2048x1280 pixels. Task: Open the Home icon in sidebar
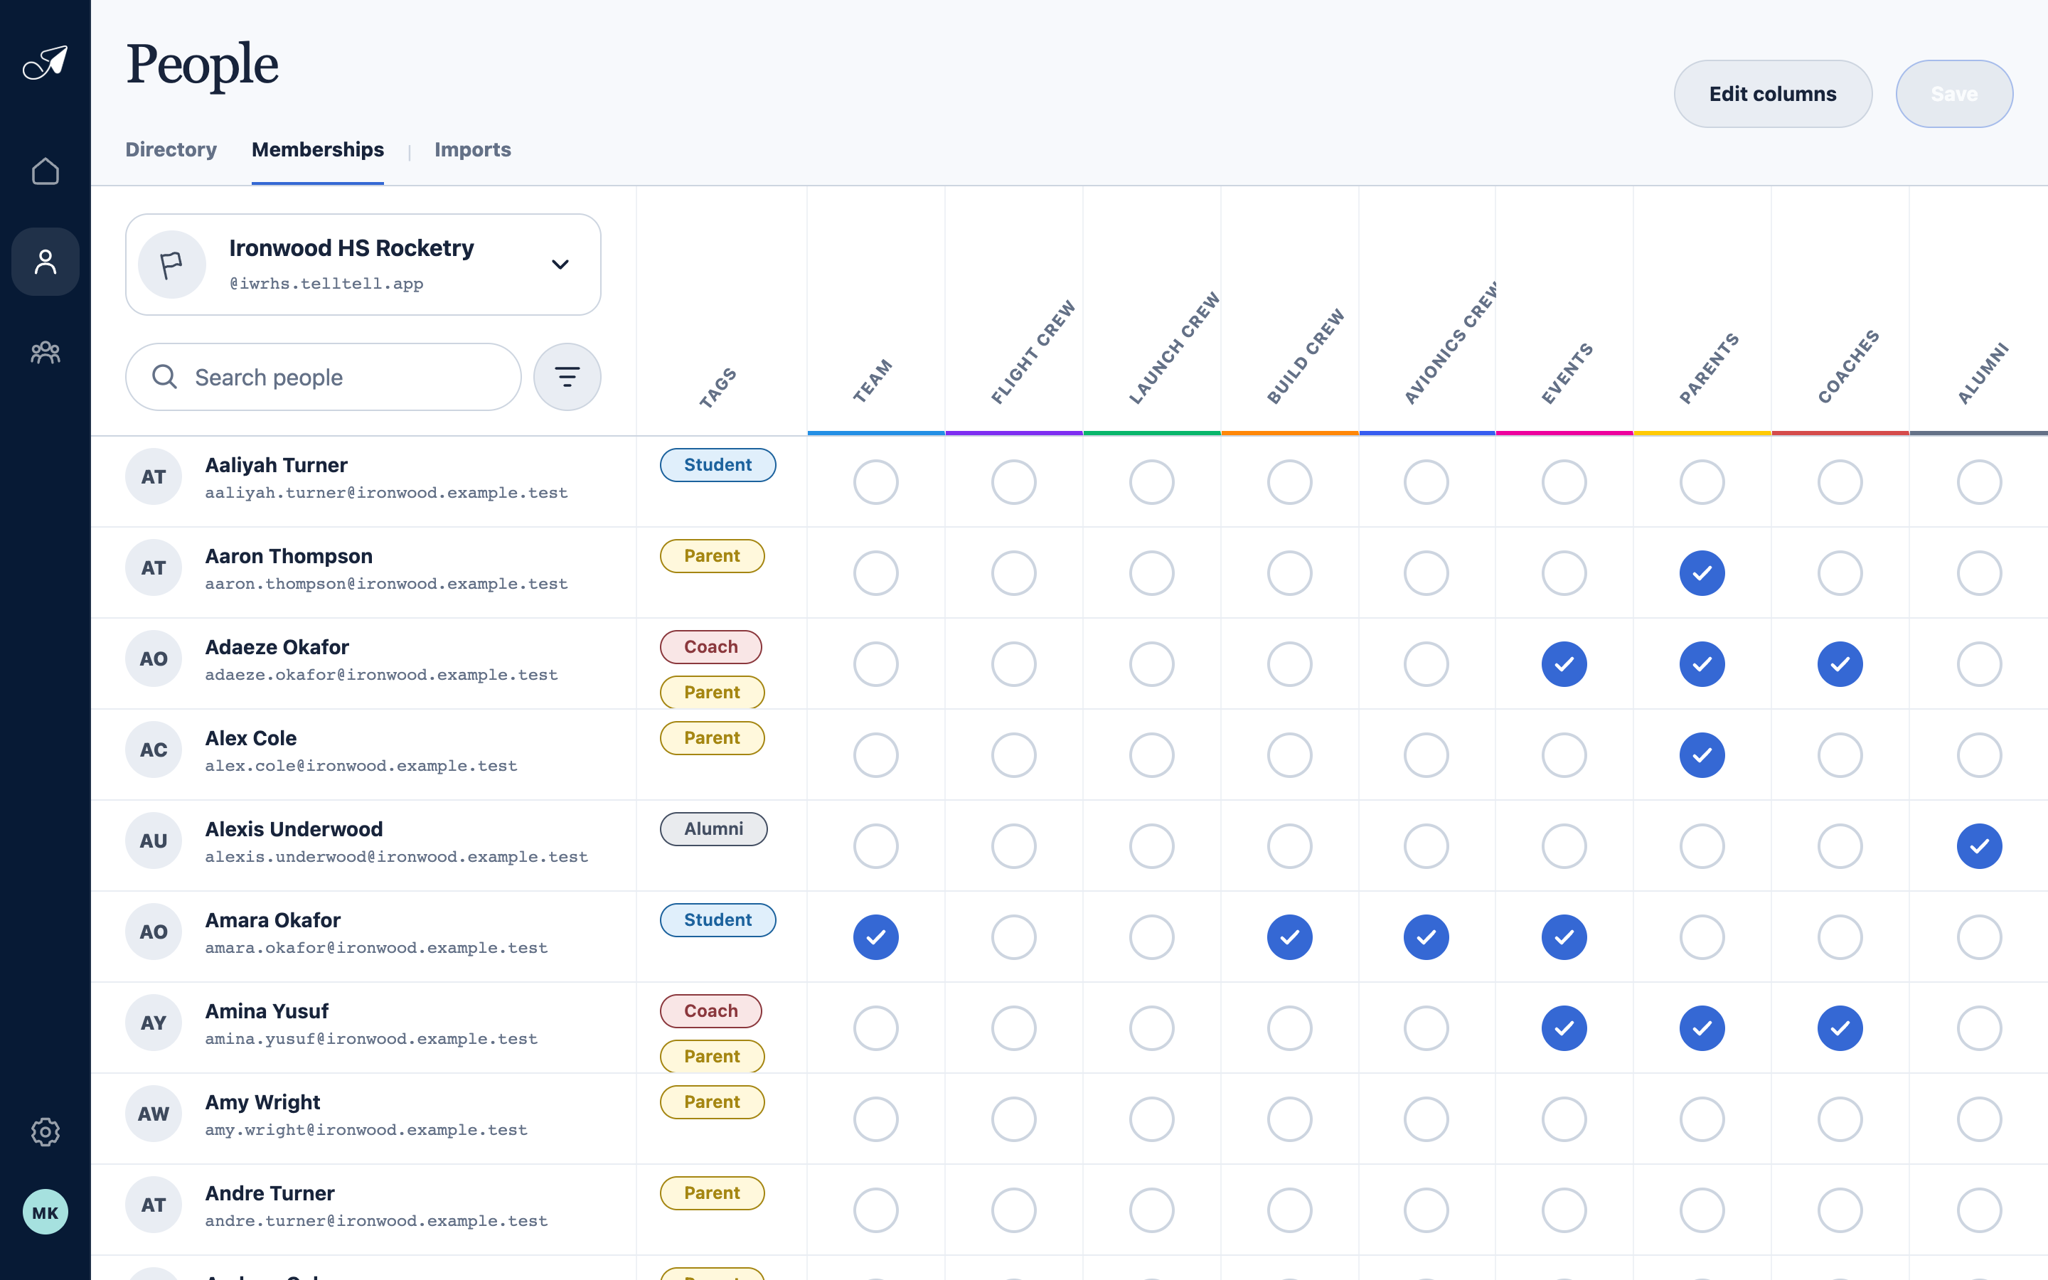45,171
